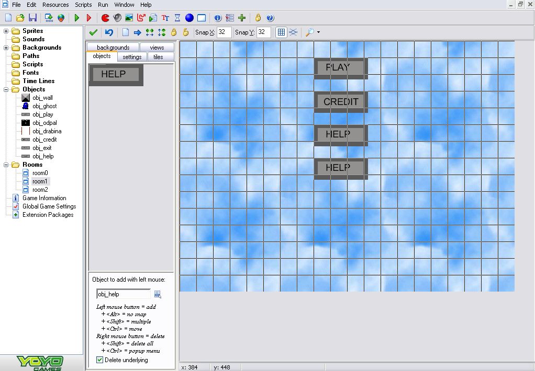Screen dimensions: 535x371
Task: Toggle the room grid display
Action: coord(281,32)
